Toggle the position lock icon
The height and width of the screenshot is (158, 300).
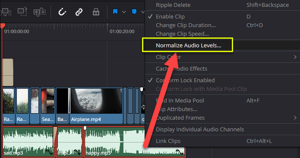pos(96,12)
